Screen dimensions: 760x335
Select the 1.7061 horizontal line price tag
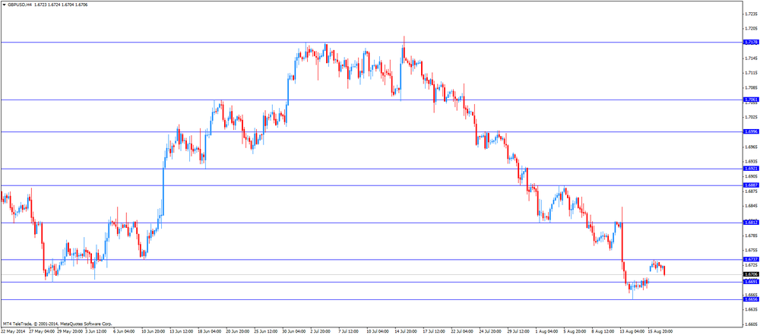[750, 100]
